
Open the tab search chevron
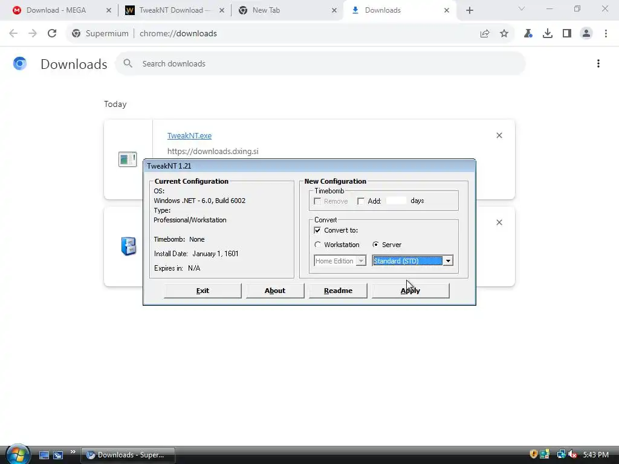(522, 8)
